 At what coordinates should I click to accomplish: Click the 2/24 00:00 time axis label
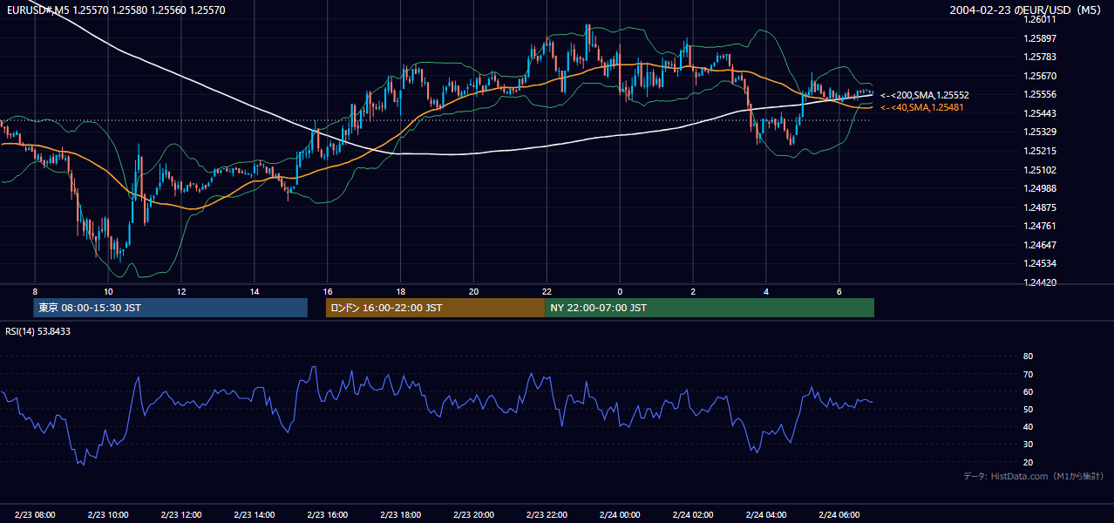[x=621, y=515]
